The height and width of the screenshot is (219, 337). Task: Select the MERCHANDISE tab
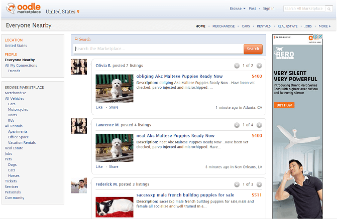click(223, 26)
